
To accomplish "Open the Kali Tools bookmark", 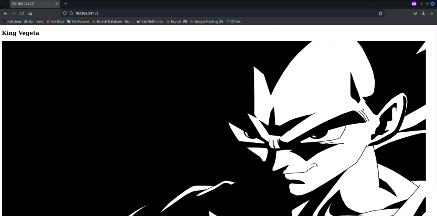I will [34, 21].
